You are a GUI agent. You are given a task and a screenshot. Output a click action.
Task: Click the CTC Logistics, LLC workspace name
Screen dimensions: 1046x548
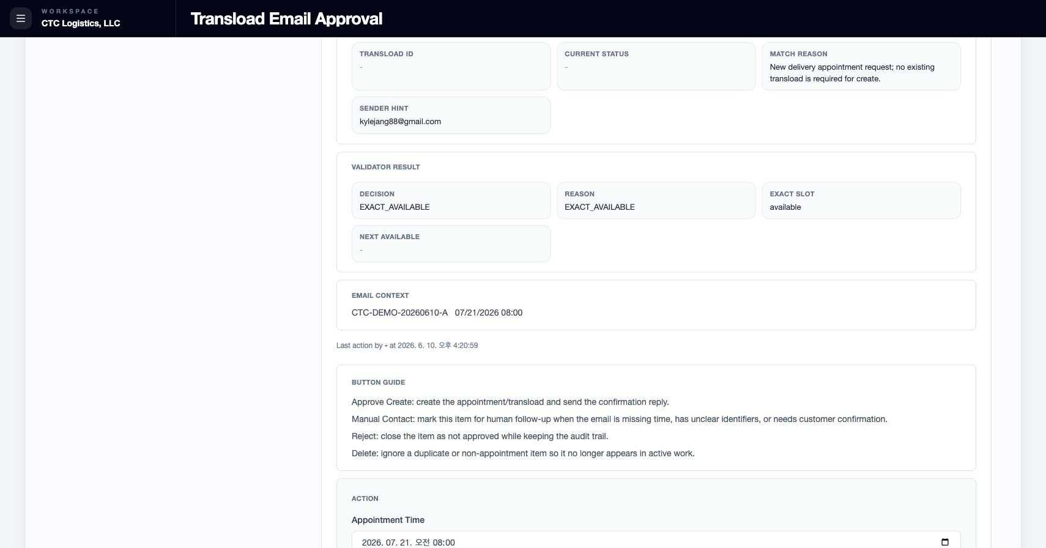click(x=81, y=23)
